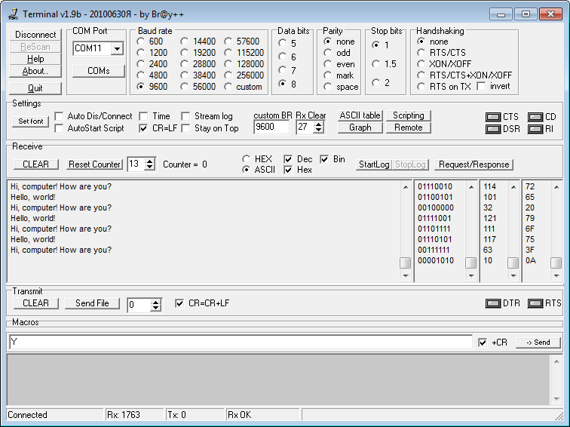Increase the transmit delay value 0
The width and height of the screenshot is (570, 427).
pyautogui.click(x=155, y=302)
